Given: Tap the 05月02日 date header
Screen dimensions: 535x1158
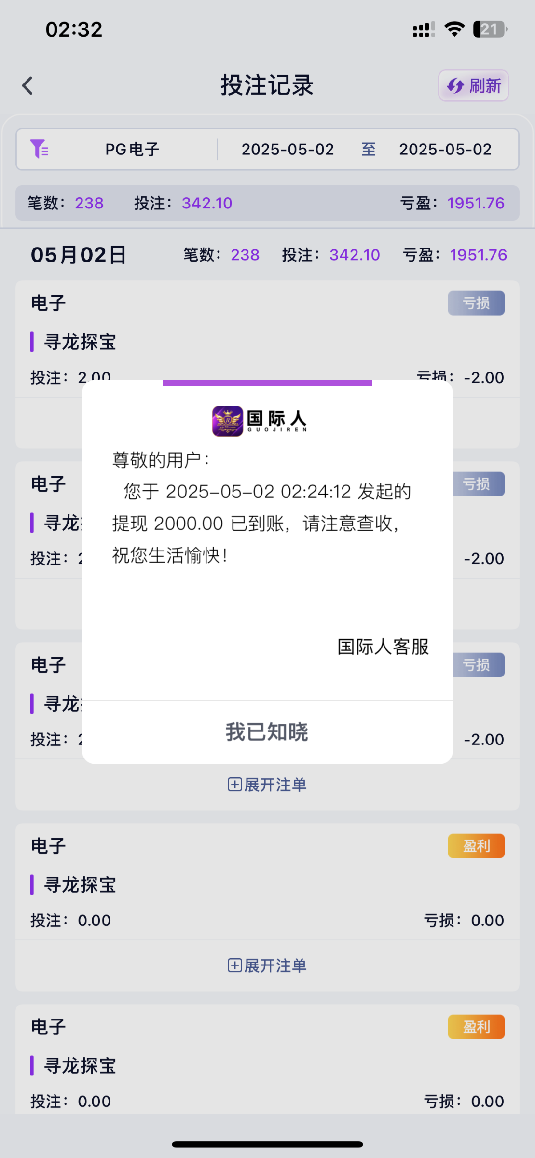Looking at the screenshot, I should [x=78, y=255].
